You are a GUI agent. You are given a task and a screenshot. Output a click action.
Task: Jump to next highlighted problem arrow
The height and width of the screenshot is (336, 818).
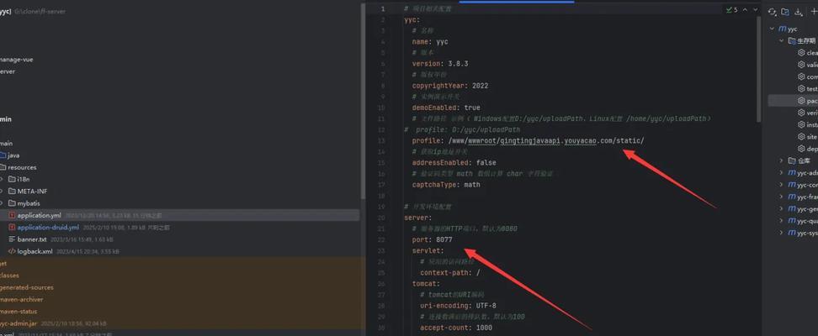(754, 10)
